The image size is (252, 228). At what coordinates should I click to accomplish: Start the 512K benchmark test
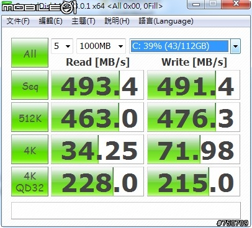30,117
